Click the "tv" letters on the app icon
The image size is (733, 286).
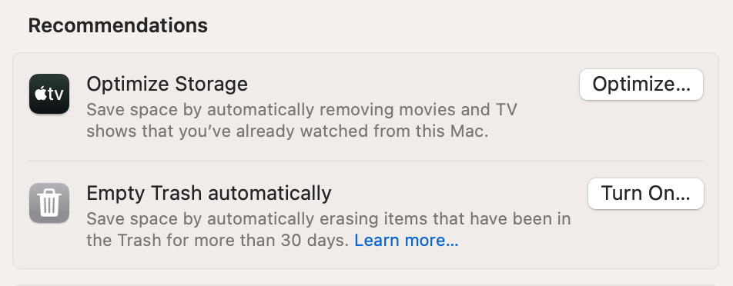(55, 95)
